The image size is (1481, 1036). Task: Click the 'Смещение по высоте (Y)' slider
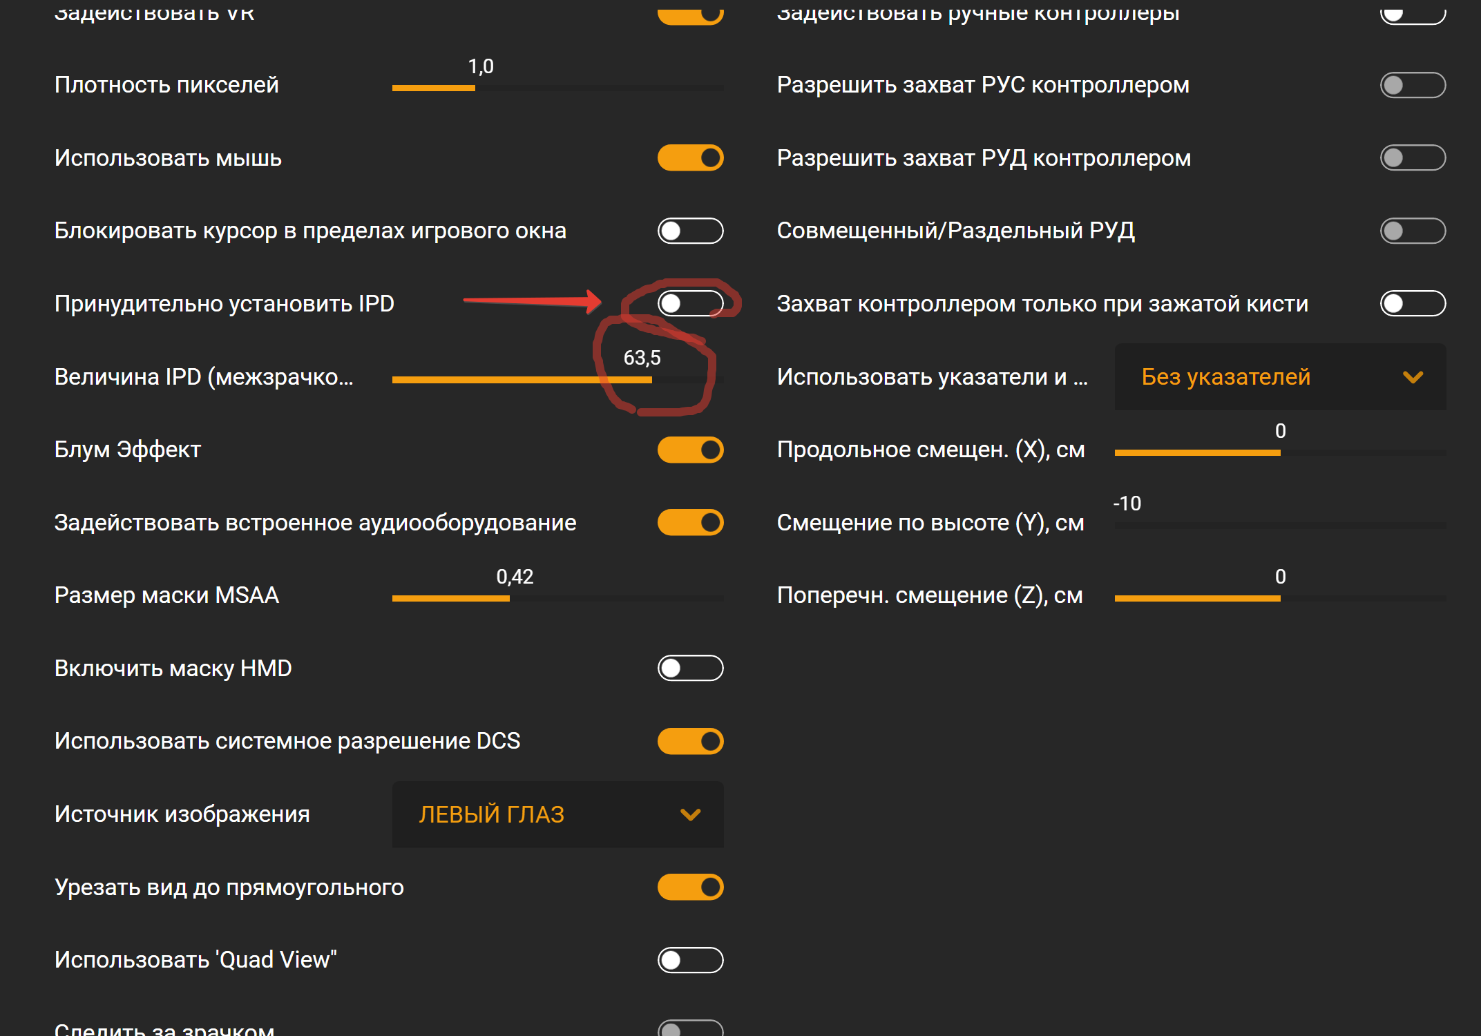(x=1279, y=526)
